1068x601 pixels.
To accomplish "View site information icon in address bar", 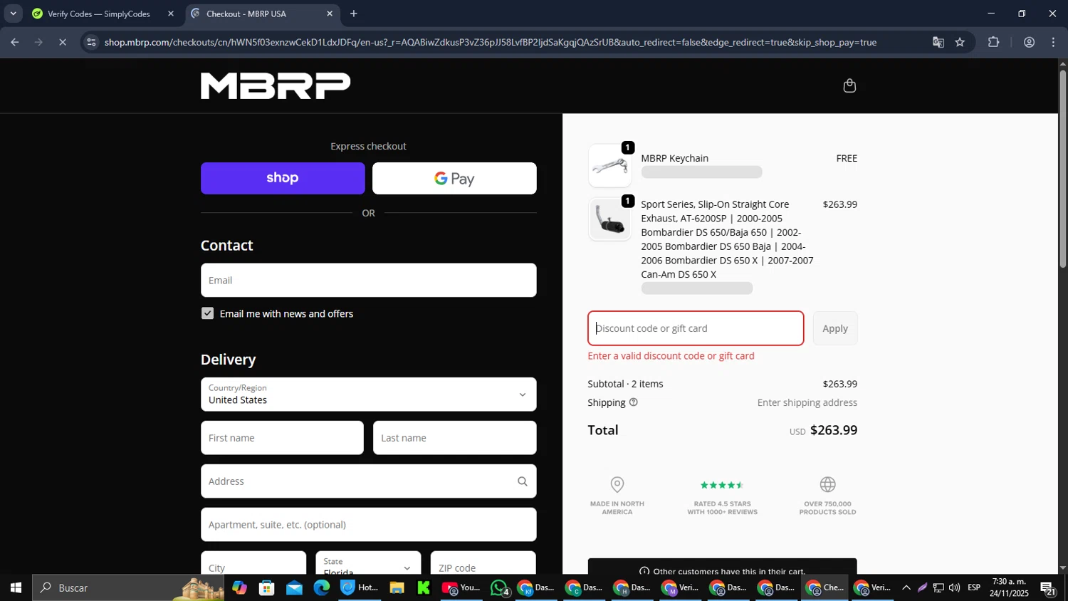I will (91, 43).
